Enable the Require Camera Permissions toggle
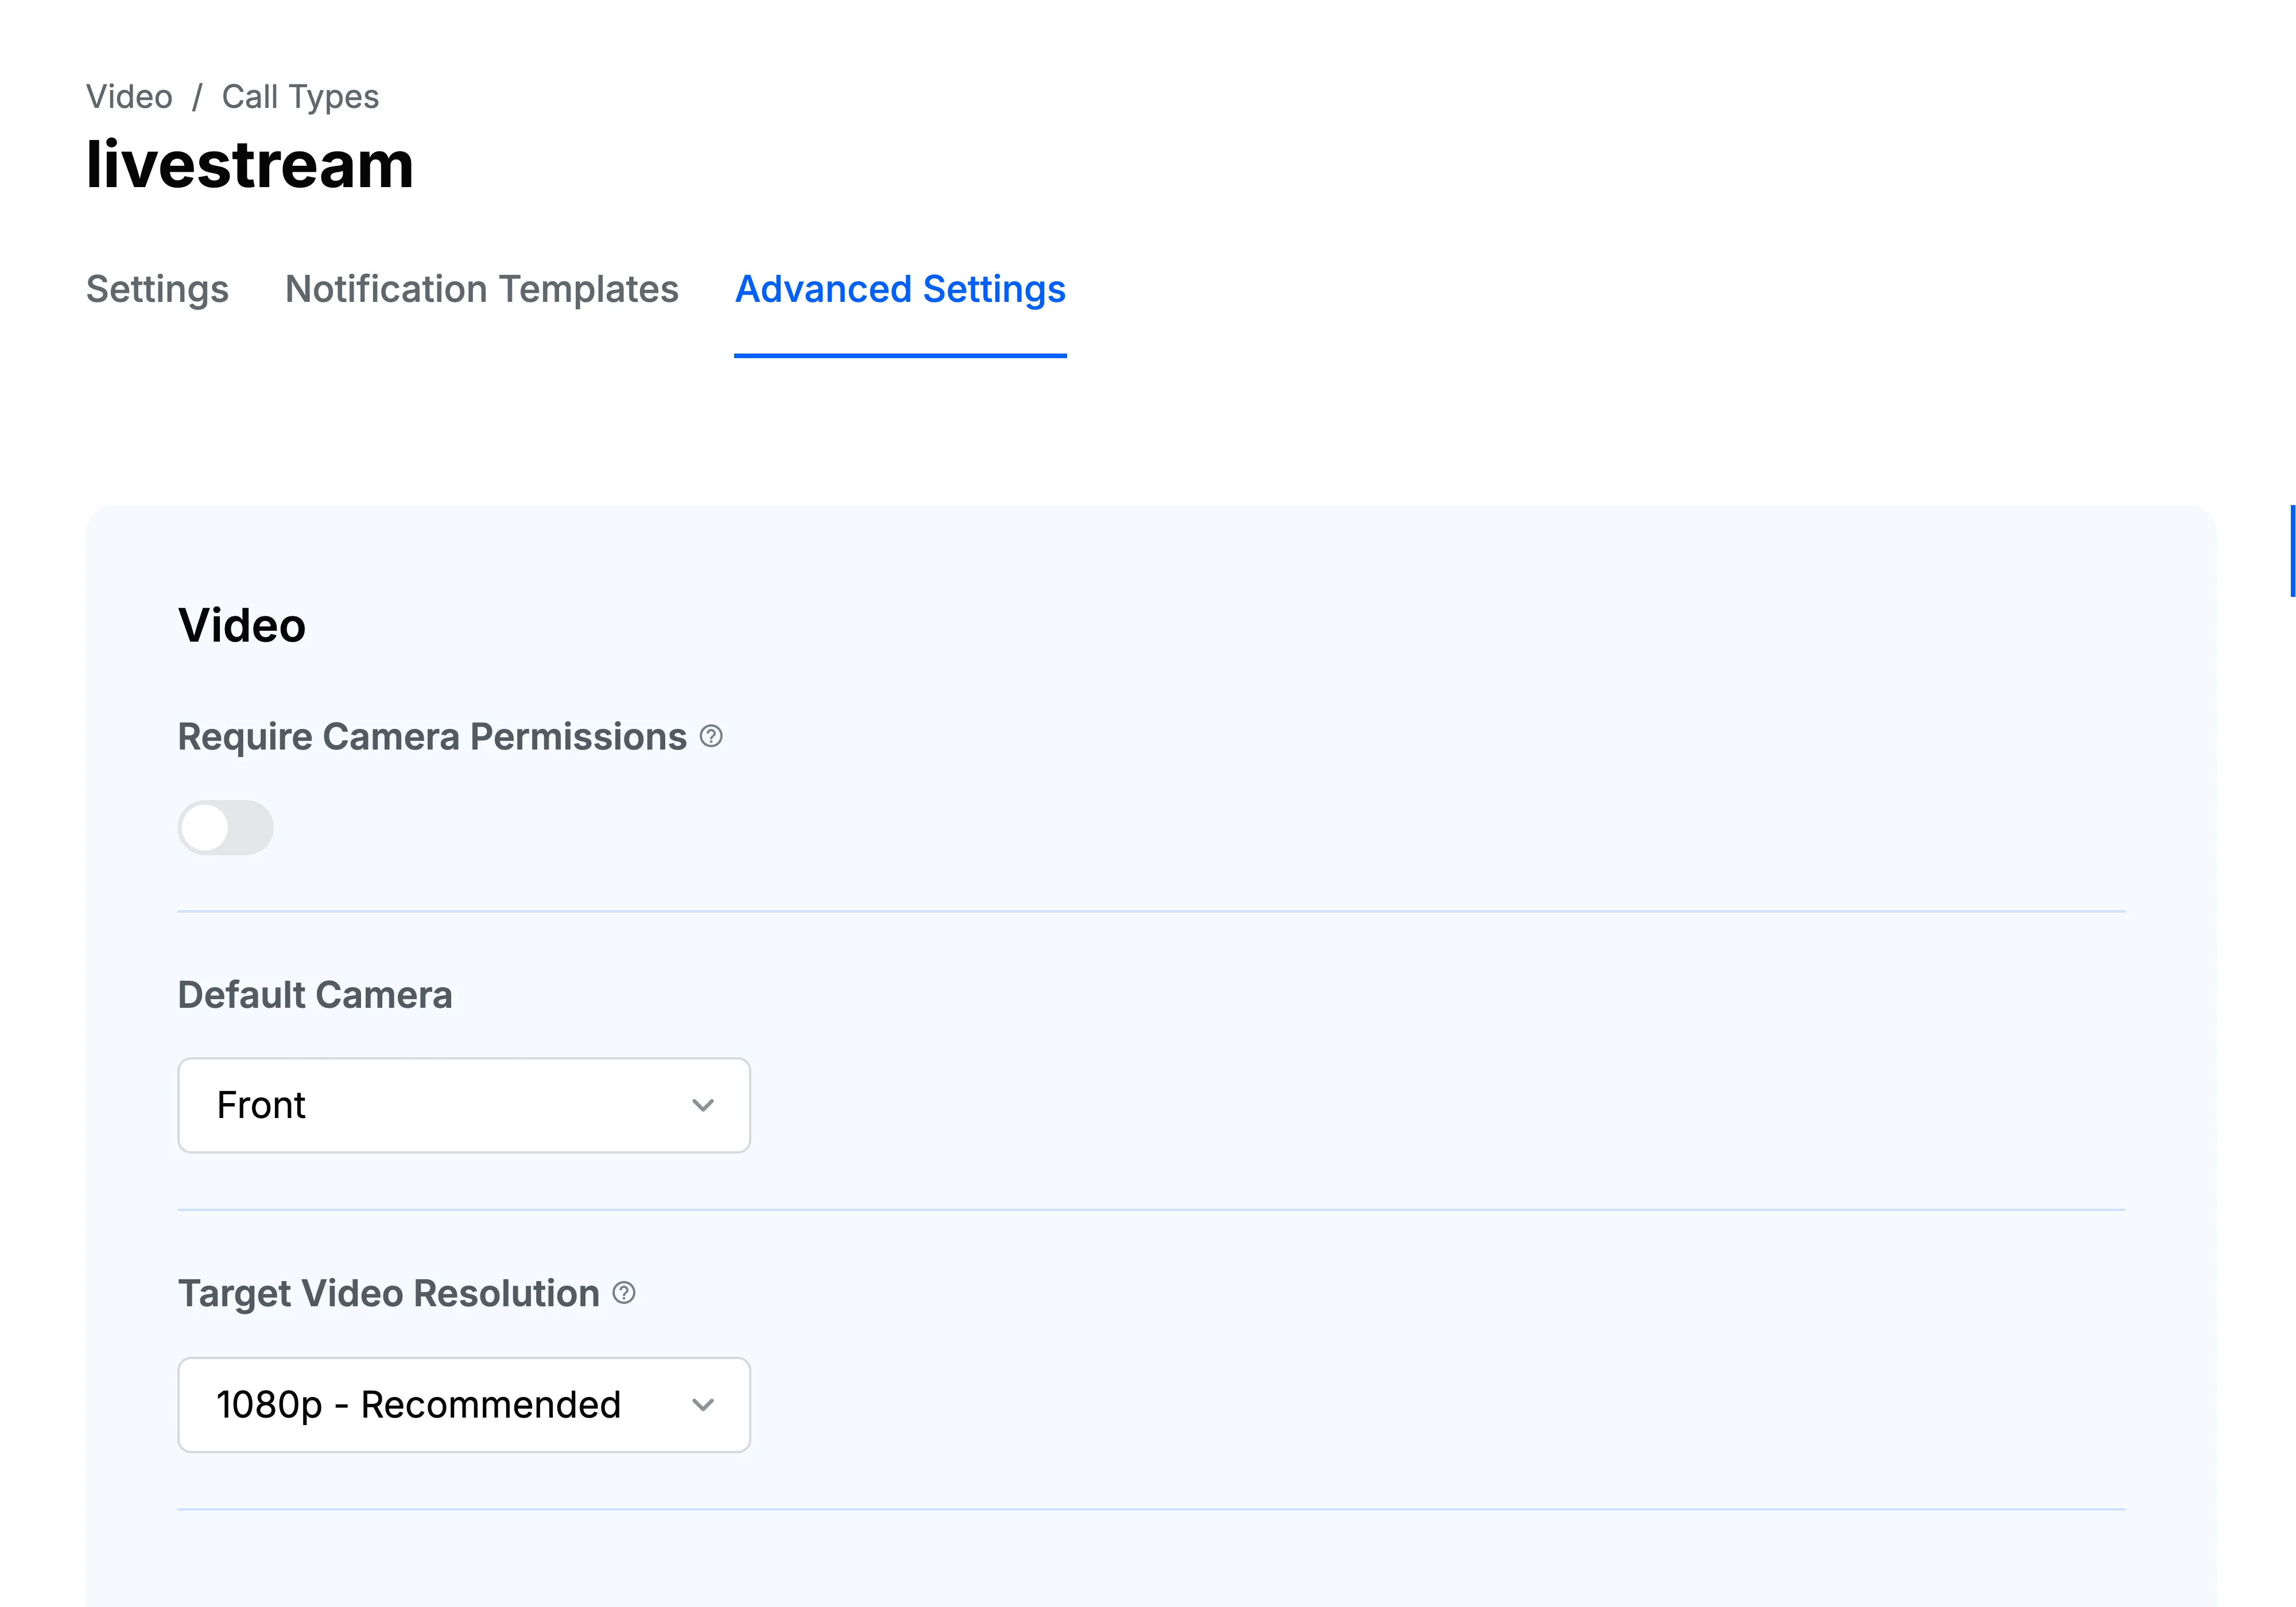This screenshot has height=1607, width=2296. click(225, 827)
